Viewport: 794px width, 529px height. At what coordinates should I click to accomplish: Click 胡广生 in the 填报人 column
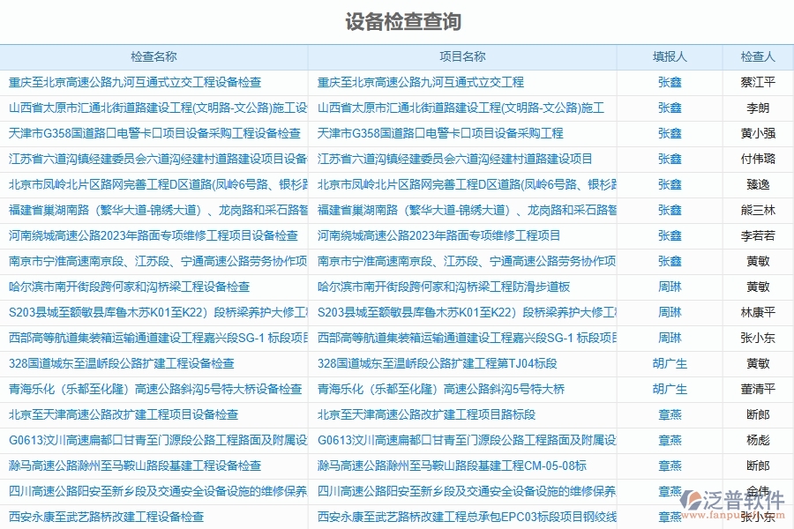[x=670, y=362]
